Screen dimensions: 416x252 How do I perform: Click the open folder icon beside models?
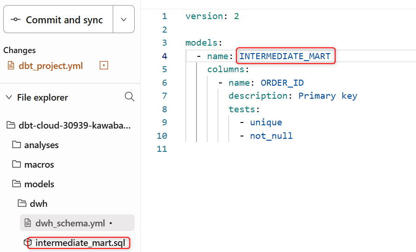16,184
